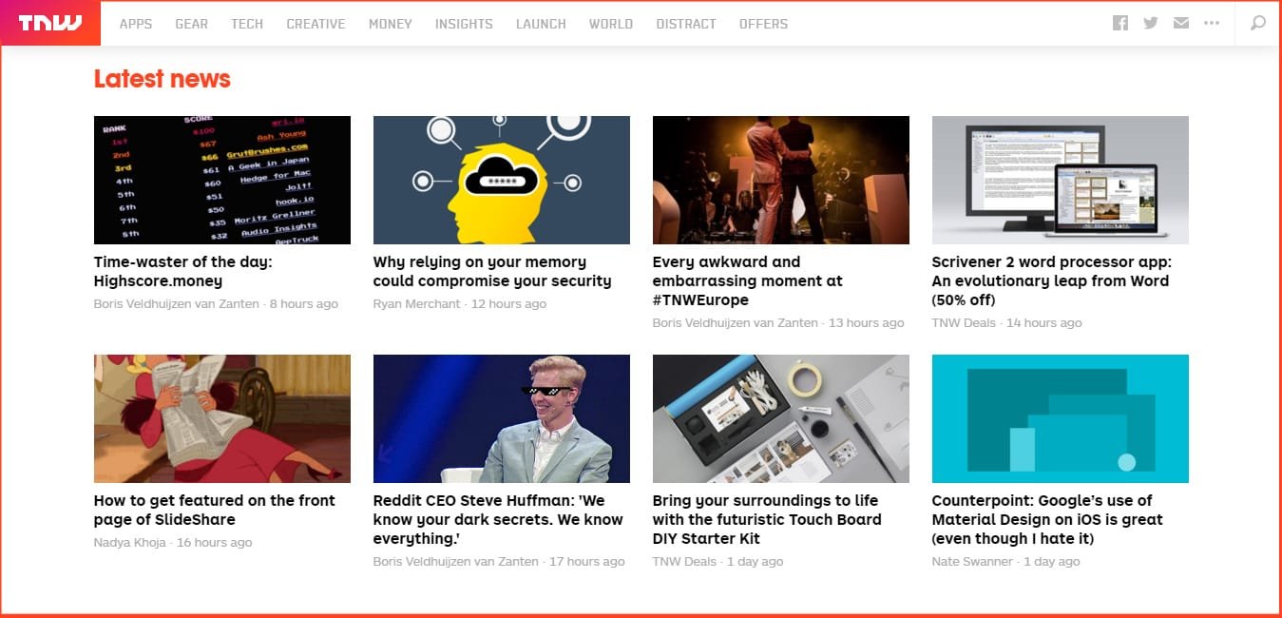This screenshot has width=1282, height=618.
Task: Click the '13 hours ago' timestamp
Action: click(867, 323)
